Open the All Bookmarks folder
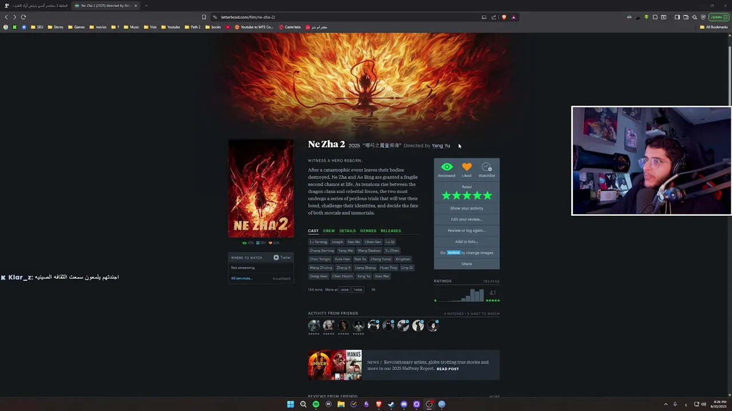 tap(714, 27)
